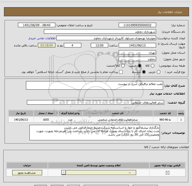The height and width of the screenshot is (186, 192).
Task: Click the table need-date cell 1401/06/13
Action: tap(21, 120)
